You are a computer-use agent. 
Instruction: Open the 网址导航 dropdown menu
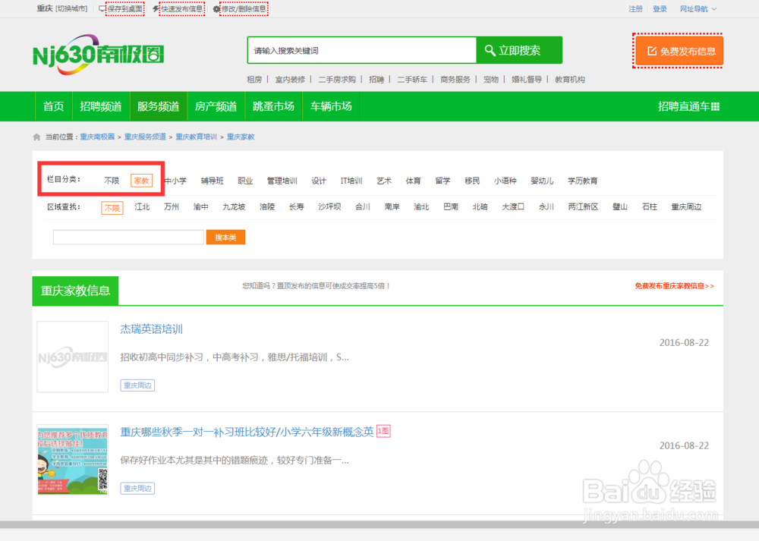[693, 8]
